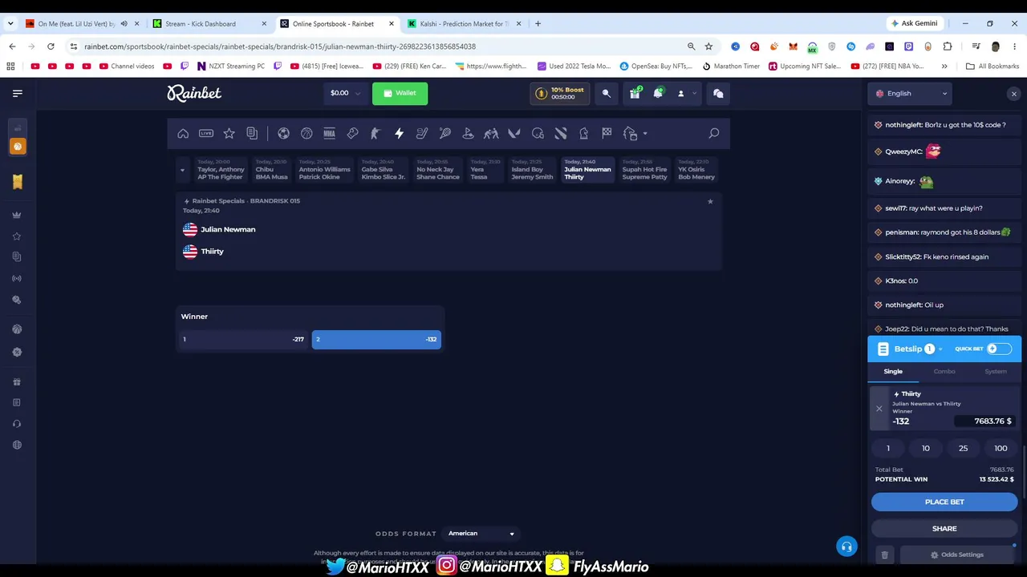Favorite this event with star icon
Image resolution: width=1027 pixels, height=577 pixels.
click(710, 201)
